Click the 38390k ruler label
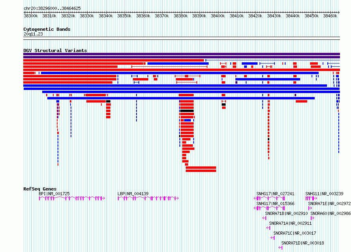 199,16
